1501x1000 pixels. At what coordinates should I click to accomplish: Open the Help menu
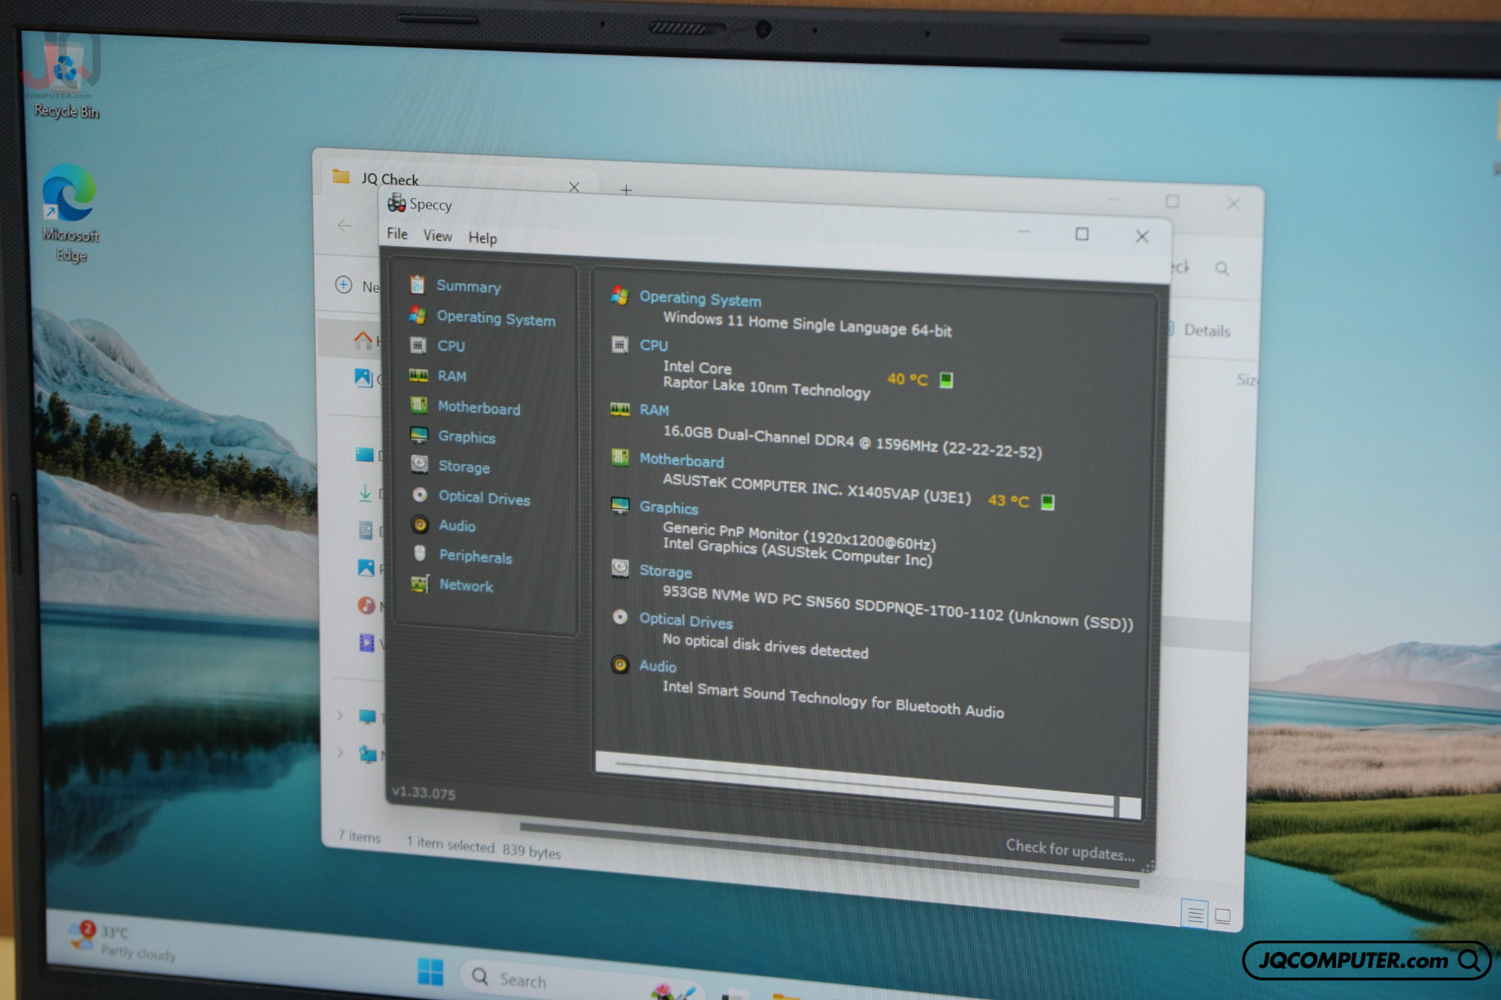483,238
